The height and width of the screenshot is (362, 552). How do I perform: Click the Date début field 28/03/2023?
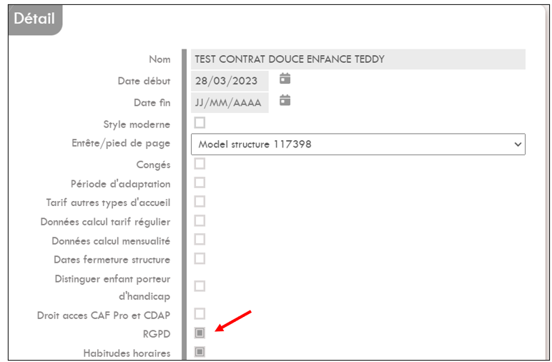point(230,81)
